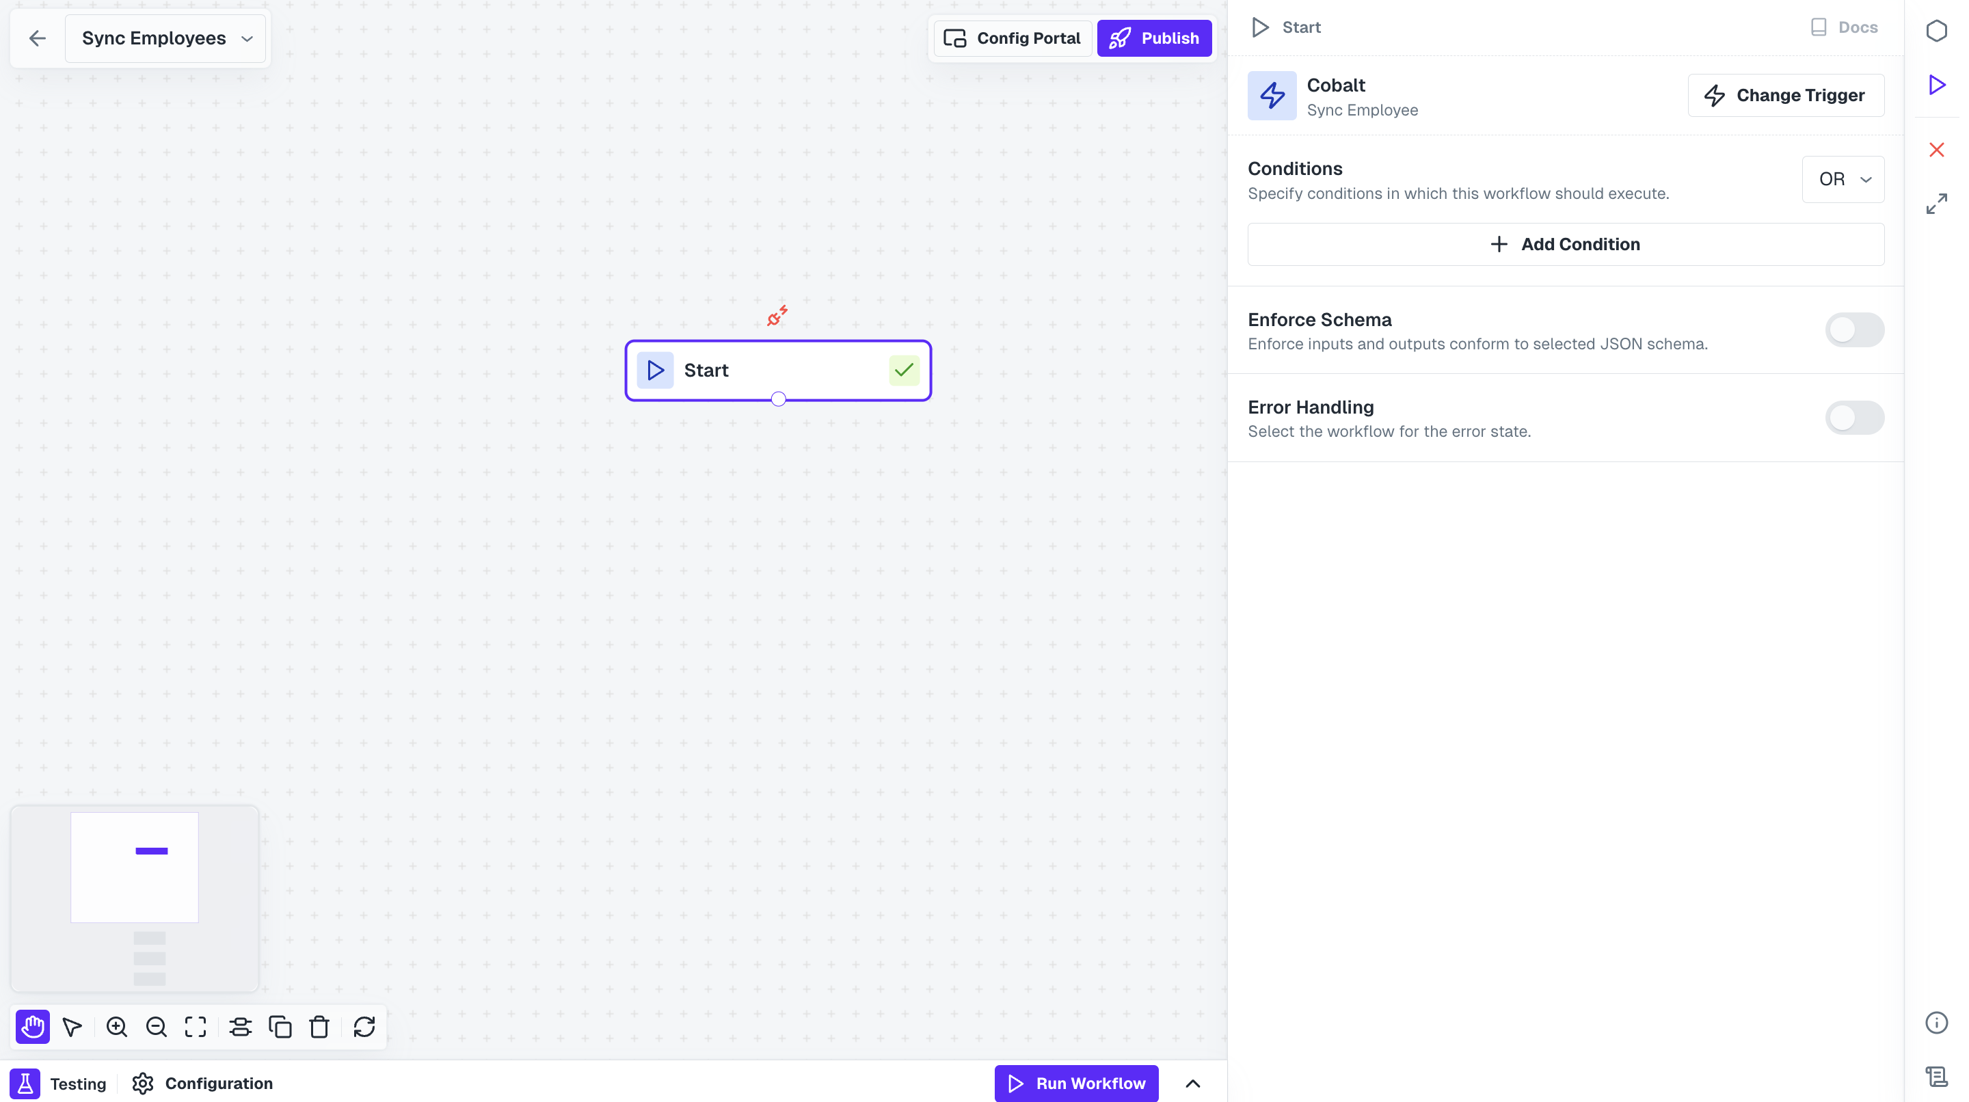Enable Error Handling
The width and height of the screenshot is (1969, 1102).
point(1854,417)
